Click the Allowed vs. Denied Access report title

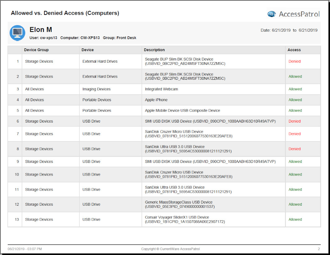coord(65,13)
